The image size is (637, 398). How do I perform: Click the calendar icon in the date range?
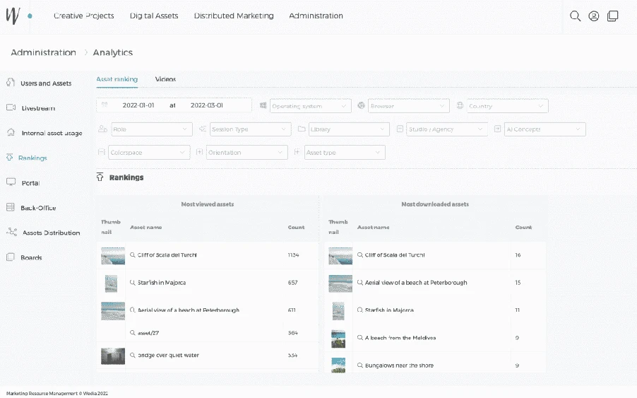pyautogui.click(x=105, y=105)
